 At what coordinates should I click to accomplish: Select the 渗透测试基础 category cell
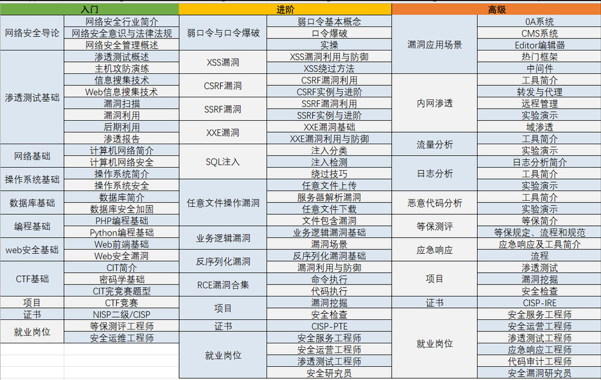[x=32, y=97]
